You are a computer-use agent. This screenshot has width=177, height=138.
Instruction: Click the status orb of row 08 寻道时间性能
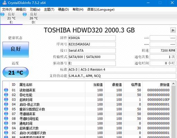(x=6, y=118)
